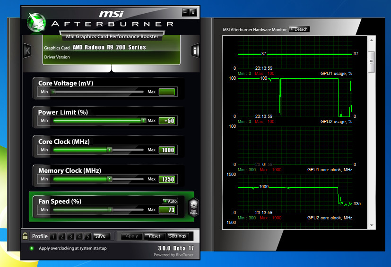Open Settings
This screenshot has width=391, height=267.
point(178,236)
